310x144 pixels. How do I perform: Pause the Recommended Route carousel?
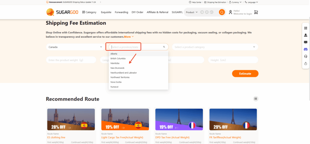256,99
